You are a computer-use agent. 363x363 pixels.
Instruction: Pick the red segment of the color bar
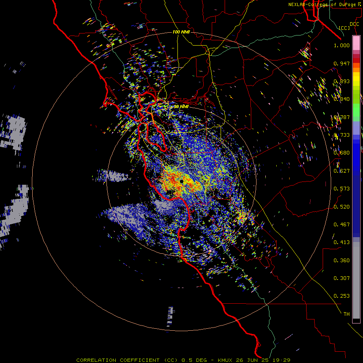click(356, 60)
